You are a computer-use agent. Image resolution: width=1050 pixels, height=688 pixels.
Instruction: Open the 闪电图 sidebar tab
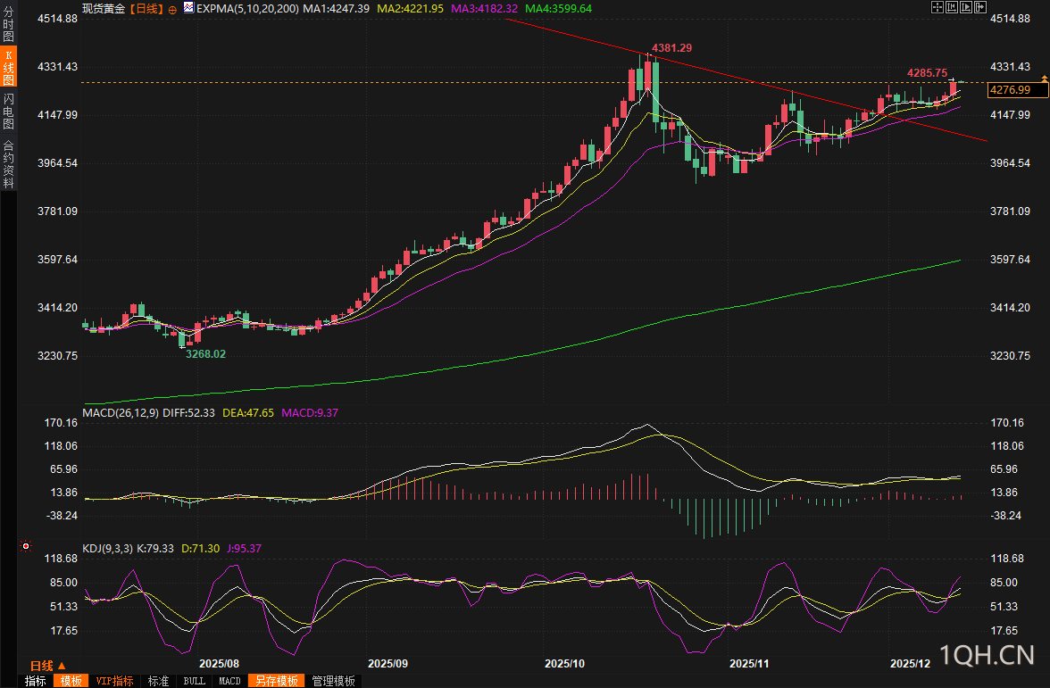(8, 111)
